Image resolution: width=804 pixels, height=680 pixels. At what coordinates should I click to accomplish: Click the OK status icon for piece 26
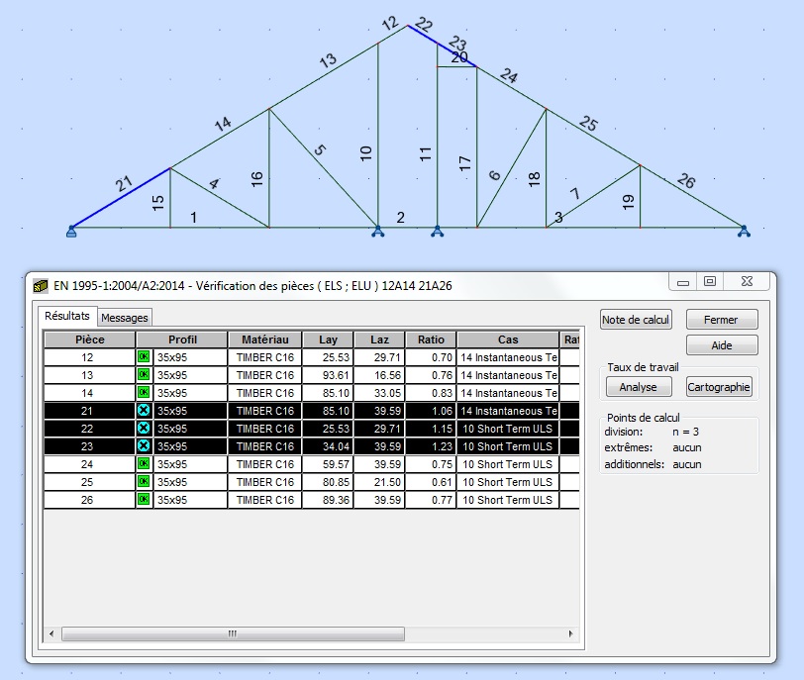[x=144, y=500]
